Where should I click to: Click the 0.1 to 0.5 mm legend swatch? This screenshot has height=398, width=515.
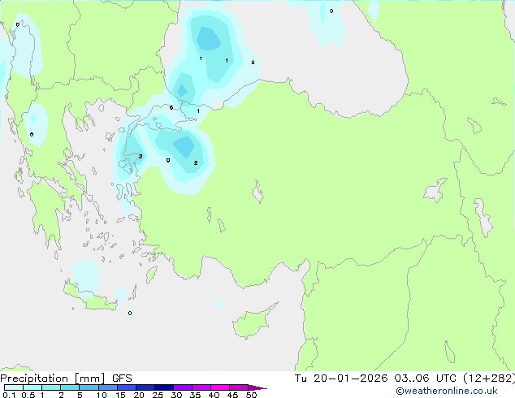click(x=14, y=387)
